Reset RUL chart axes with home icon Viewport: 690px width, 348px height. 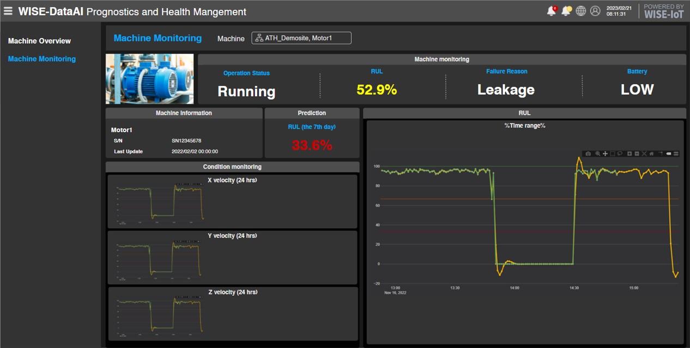coord(651,154)
